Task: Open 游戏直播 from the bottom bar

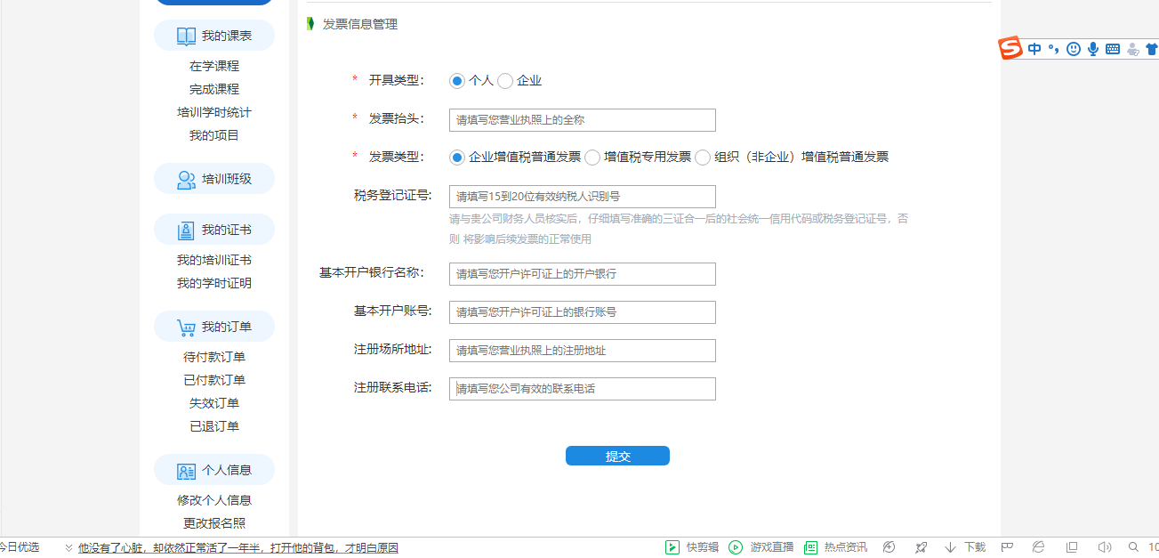Action: click(x=736, y=547)
